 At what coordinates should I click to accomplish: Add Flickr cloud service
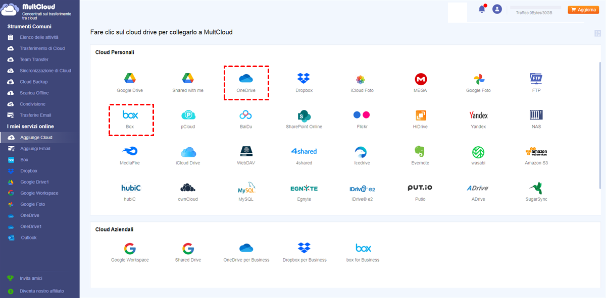point(362,119)
